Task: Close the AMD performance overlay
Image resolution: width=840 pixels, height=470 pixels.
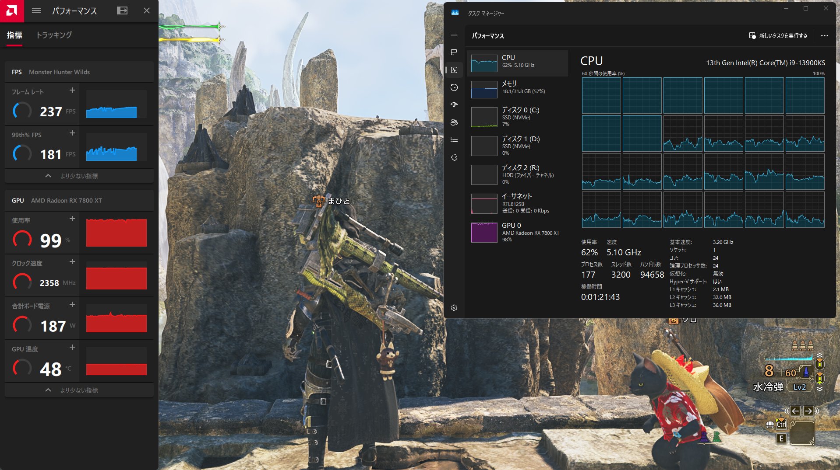Action: click(x=147, y=10)
